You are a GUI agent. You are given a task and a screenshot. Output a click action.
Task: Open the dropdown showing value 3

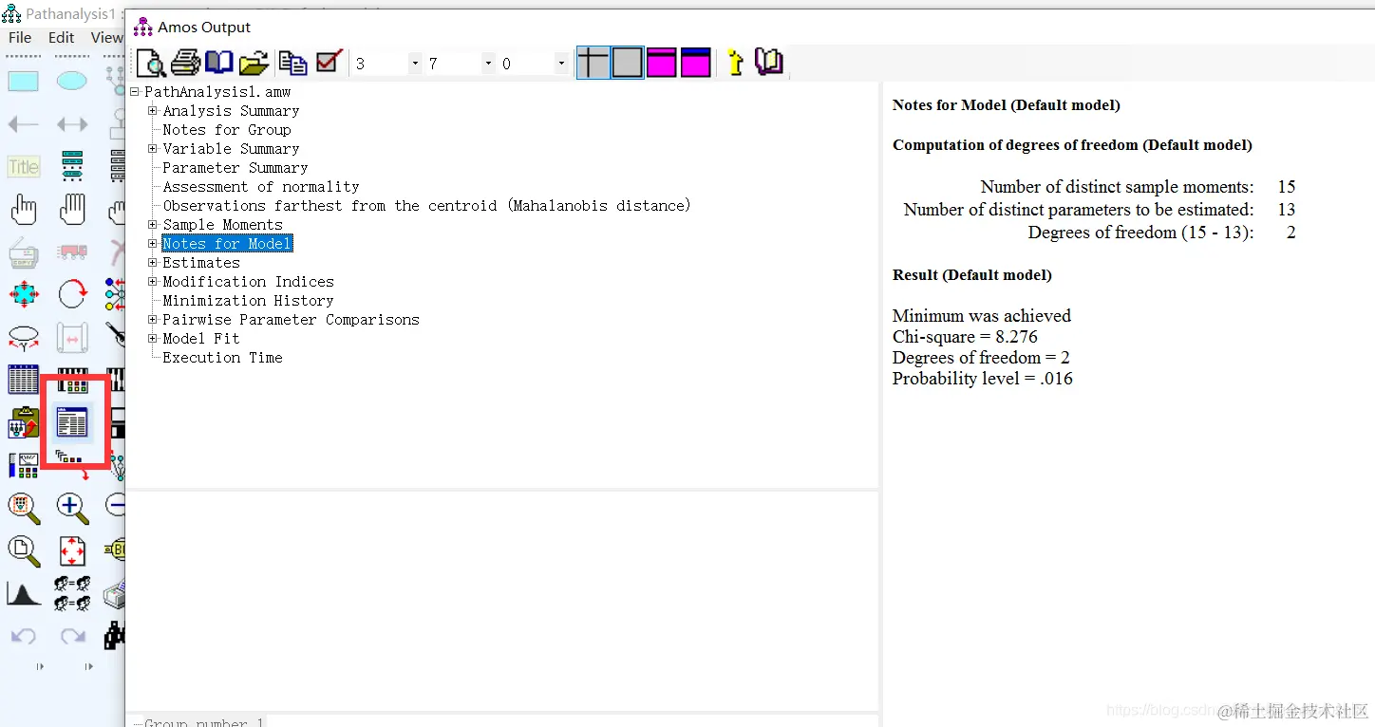(x=415, y=64)
